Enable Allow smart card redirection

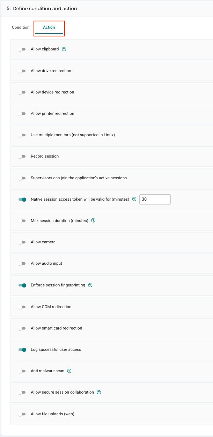pyautogui.click(x=22, y=328)
